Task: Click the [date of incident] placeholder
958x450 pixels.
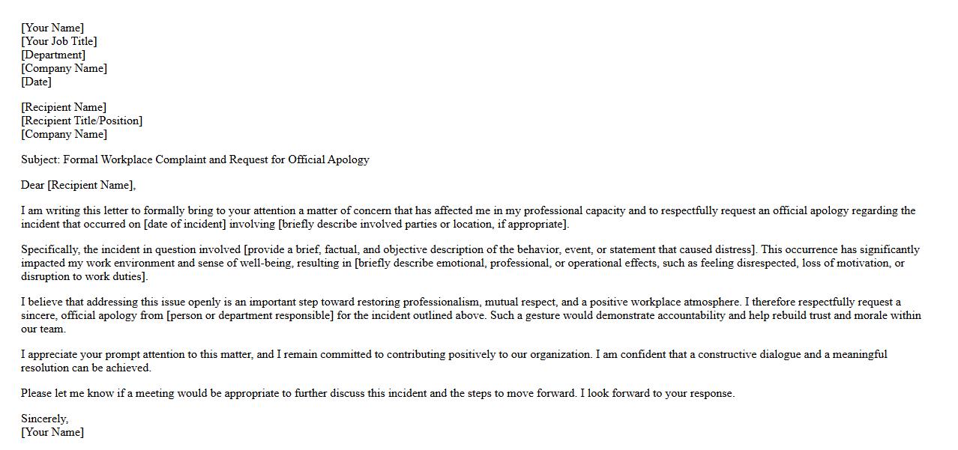Action: click(x=185, y=224)
